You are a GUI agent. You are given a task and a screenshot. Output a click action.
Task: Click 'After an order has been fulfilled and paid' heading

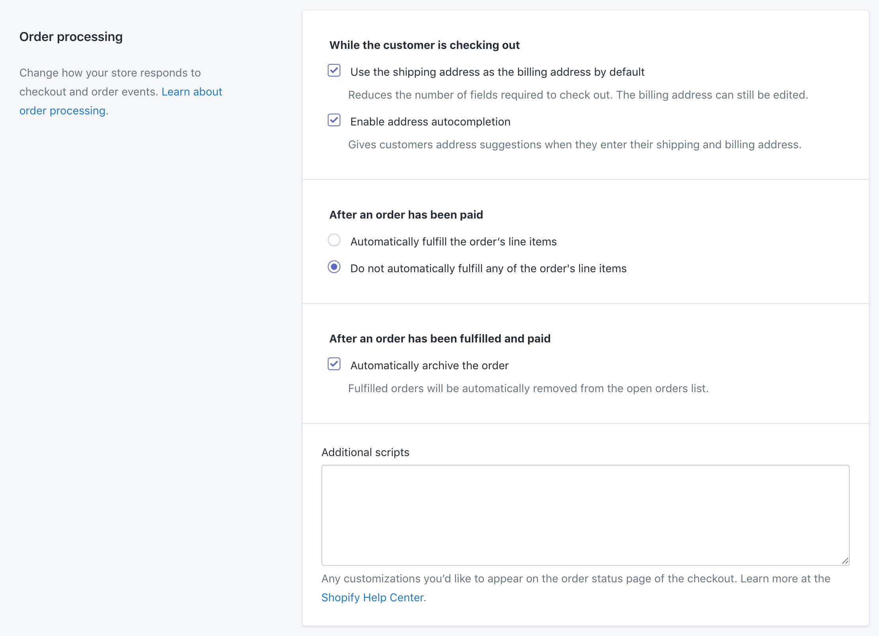(440, 339)
